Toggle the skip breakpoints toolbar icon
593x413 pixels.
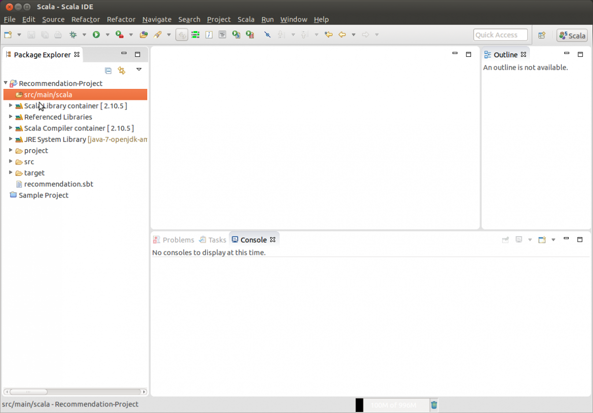267,35
